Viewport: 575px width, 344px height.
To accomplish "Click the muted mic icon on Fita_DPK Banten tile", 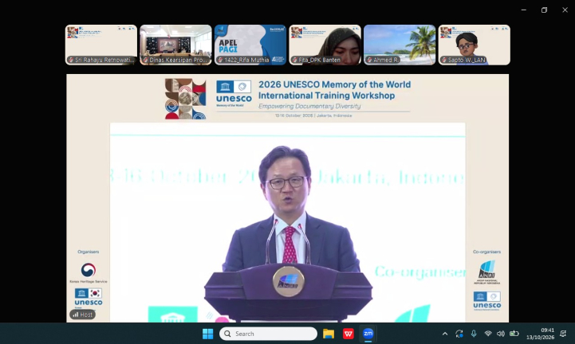I will coord(294,60).
